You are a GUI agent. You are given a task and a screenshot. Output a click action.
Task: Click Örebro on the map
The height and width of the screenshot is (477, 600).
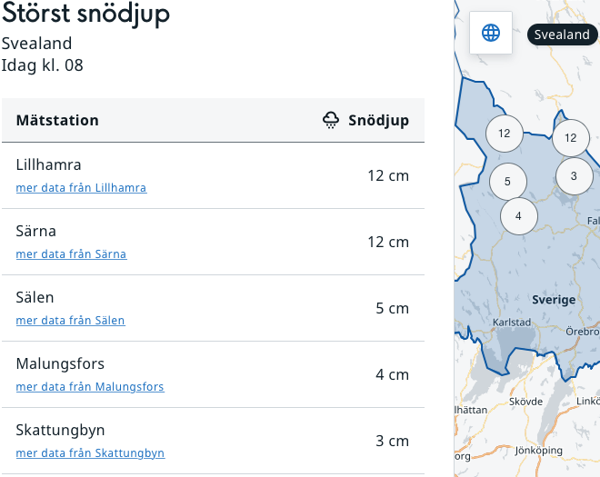click(x=582, y=332)
